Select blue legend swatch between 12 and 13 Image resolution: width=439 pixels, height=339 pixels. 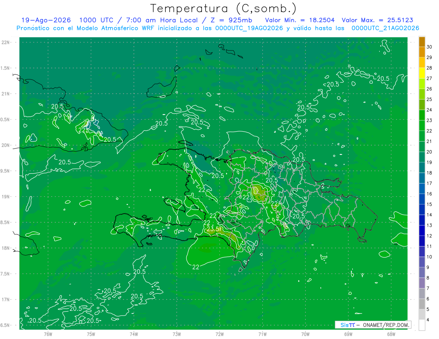[x=422, y=231]
